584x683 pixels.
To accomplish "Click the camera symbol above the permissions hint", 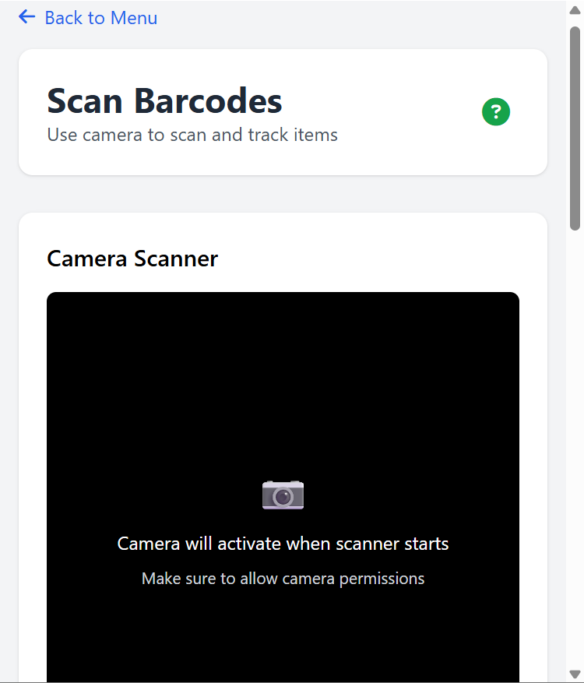I will tap(283, 495).
